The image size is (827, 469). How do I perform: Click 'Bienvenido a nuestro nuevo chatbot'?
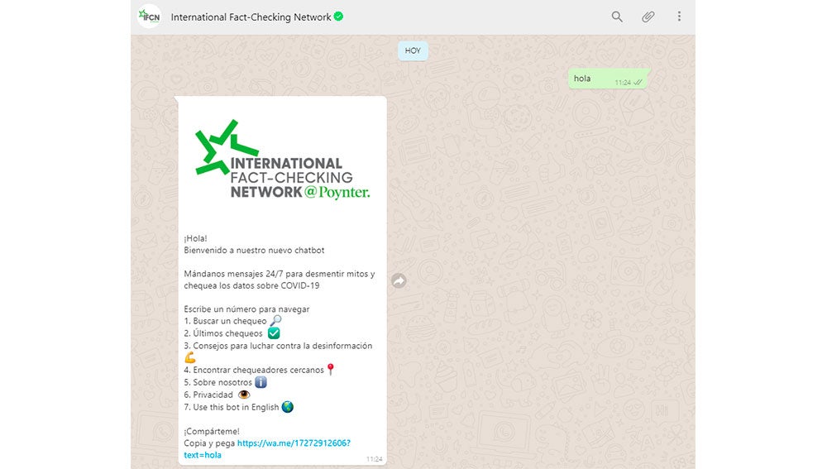(x=254, y=250)
